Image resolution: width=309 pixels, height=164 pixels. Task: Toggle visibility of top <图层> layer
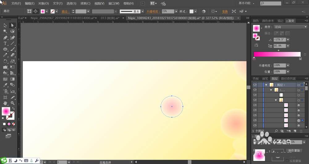[255, 85]
